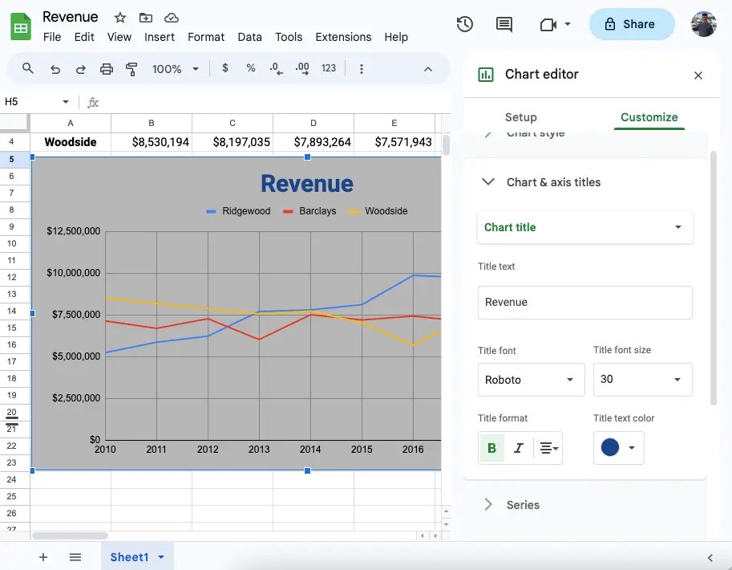Open the paint format tool
The height and width of the screenshot is (570, 732).
coord(131,68)
